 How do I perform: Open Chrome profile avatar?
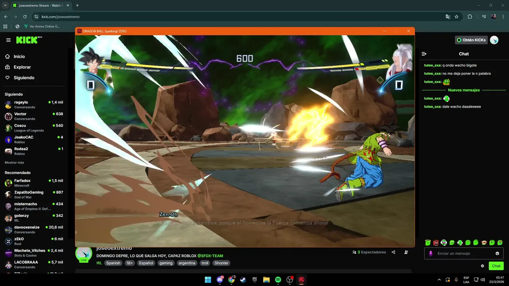coord(493,17)
